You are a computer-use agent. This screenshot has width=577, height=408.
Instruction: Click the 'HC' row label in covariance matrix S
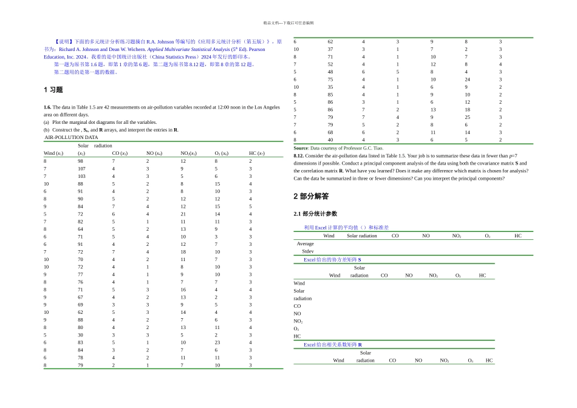pyautogui.click(x=297, y=336)
